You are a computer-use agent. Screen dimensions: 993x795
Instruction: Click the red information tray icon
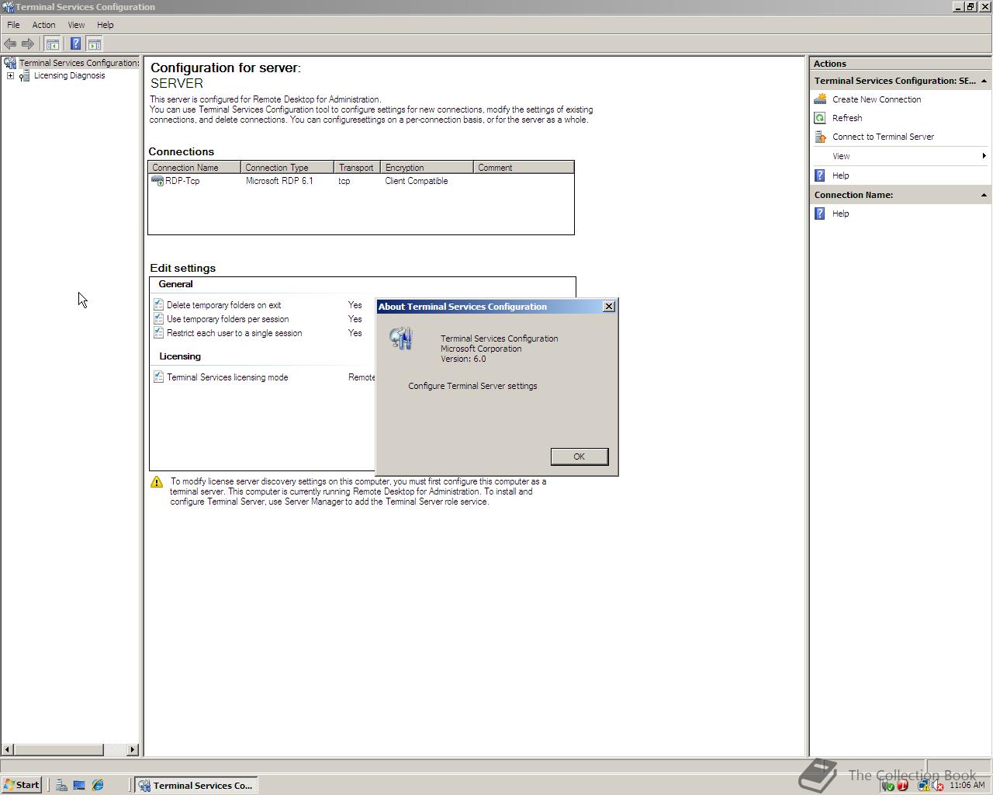click(902, 786)
